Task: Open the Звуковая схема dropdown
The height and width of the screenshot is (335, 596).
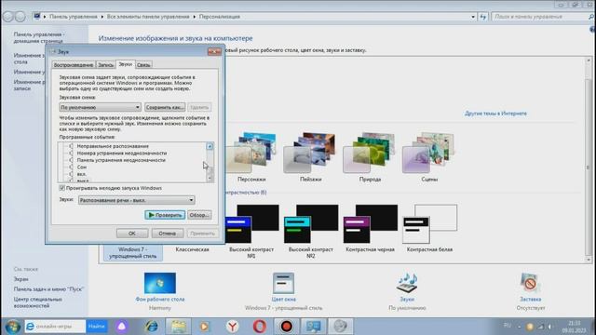Action: click(x=100, y=108)
